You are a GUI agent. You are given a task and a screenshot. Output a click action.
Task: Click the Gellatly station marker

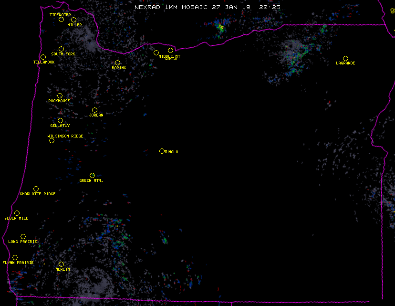pyautogui.click(x=60, y=120)
